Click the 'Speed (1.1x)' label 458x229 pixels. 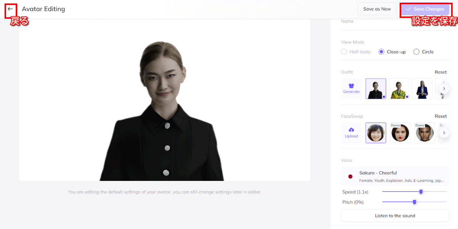[x=355, y=192]
